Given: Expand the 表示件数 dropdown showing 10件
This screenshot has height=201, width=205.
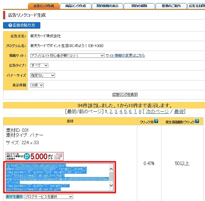Looking at the screenshot, I should click(x=37, y=85).
